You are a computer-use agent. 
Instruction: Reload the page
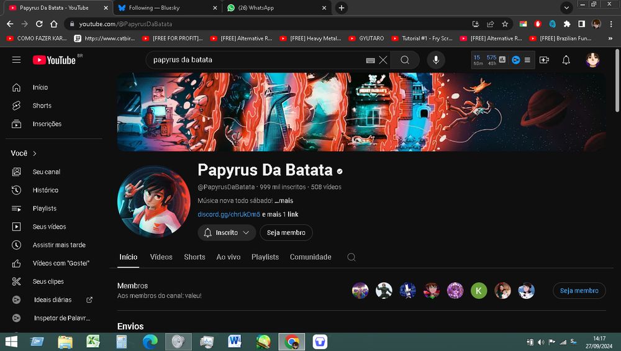pyautogui.click(x=39, y=24)
